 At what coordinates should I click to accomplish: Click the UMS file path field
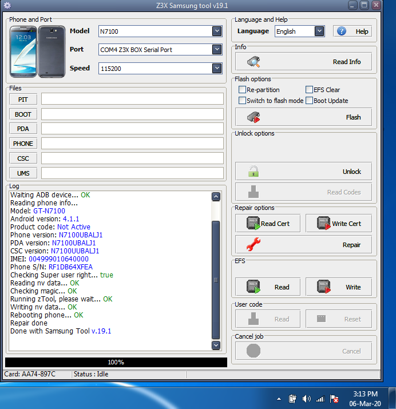(x=132, y=173)
